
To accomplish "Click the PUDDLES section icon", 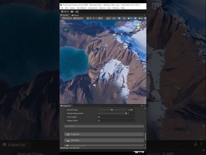I will pos(68,134).
